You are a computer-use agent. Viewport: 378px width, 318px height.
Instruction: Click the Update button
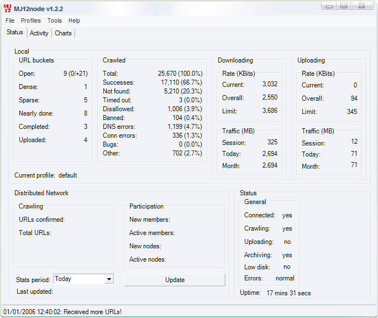[175, 280]
